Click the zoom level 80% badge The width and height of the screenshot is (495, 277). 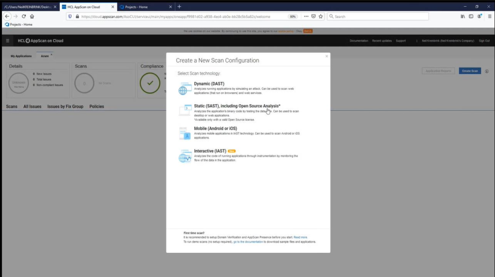coord(293,17)
